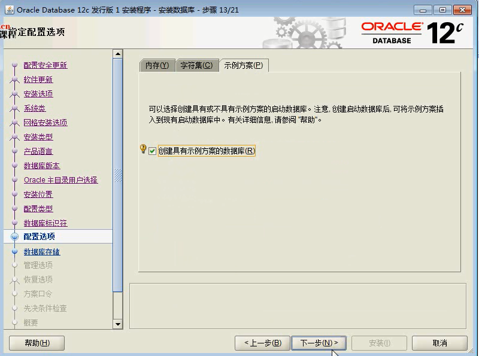Click the 数据库存储 step bullet icon
Viewport: 479px width, 356px height.
tap(14, 251)
